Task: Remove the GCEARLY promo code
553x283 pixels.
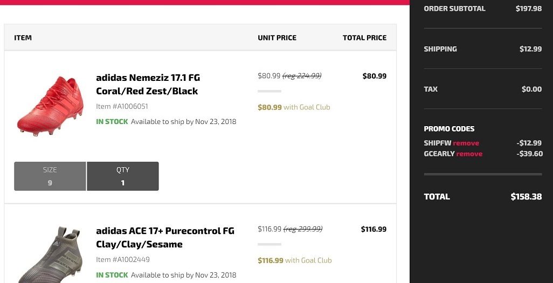Action: point(469,154)
